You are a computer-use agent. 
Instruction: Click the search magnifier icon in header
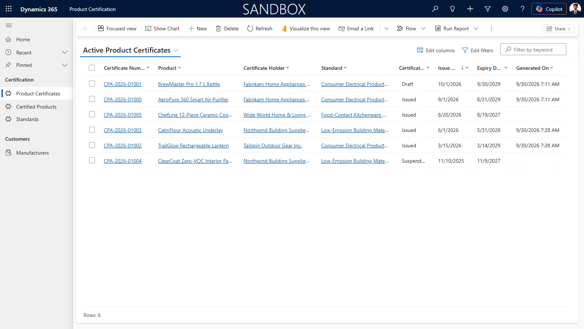[x=435, y=9]
